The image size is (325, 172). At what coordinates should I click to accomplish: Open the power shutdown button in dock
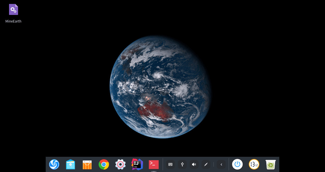[237, 164]
